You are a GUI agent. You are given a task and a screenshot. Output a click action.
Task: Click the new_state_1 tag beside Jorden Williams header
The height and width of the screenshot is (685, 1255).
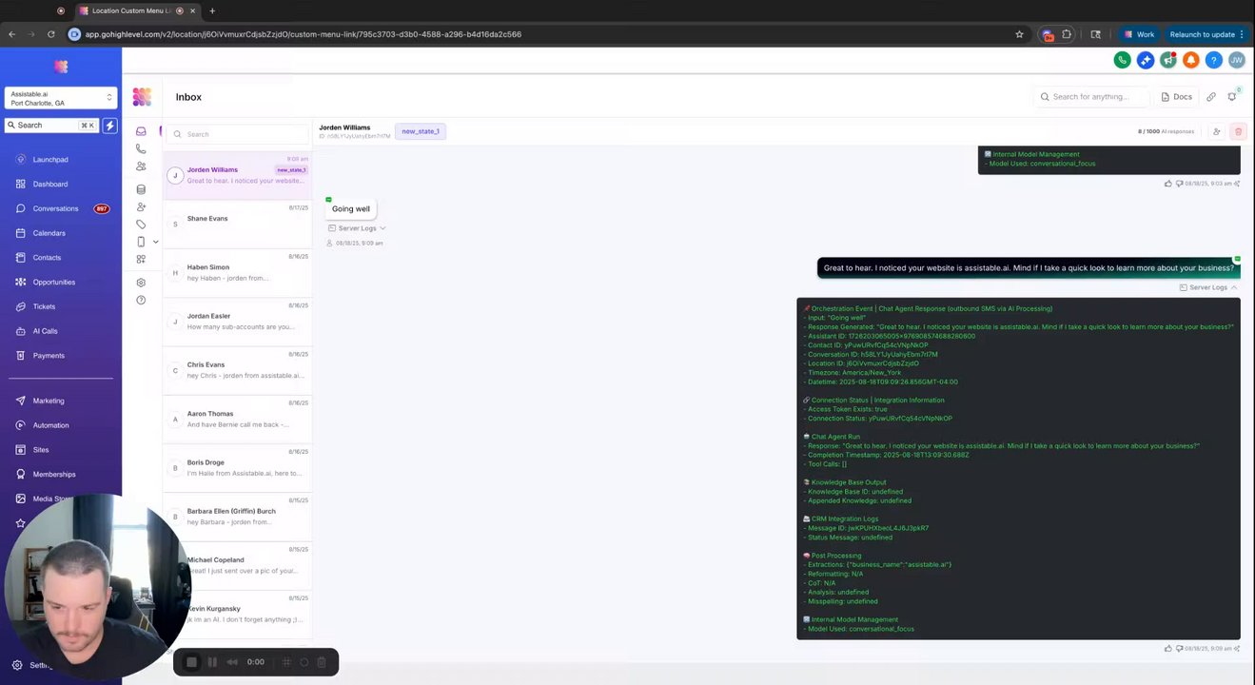(x=421, y=131)
